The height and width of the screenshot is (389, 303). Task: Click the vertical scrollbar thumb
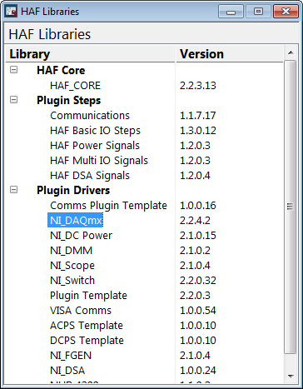point(291,207)
